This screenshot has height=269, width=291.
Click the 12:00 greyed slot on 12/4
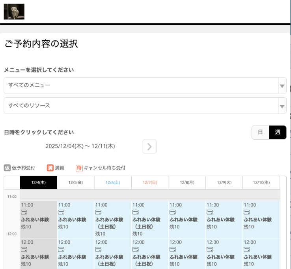[38, 254]
